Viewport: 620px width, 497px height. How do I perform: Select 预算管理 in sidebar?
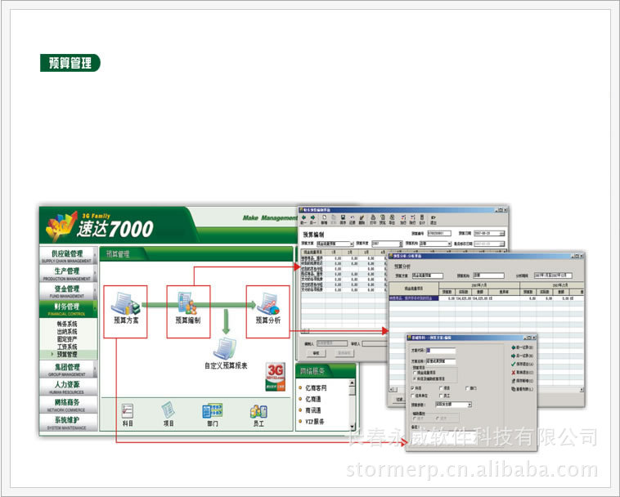[67, 355]
